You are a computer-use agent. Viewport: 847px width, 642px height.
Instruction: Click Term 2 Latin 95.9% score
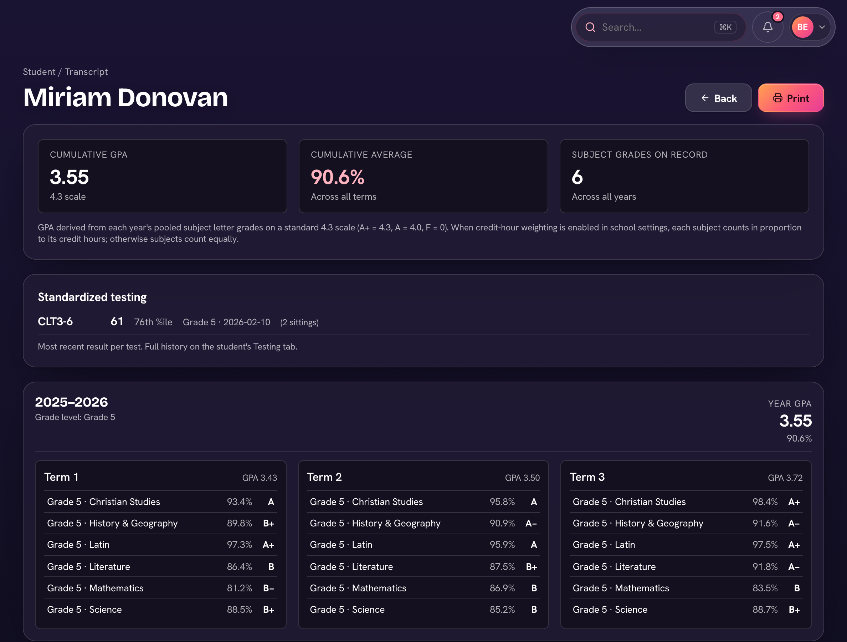(502, 545)
